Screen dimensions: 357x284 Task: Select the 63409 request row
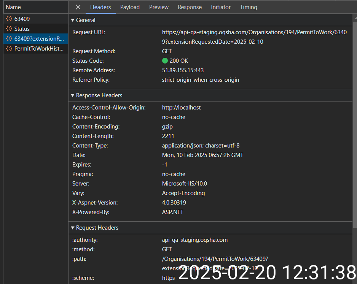[22, 19]
